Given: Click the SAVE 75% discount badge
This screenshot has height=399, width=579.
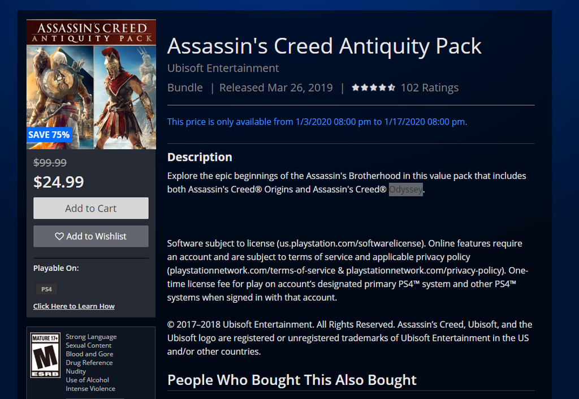Looking at the screenshot, I should click(49, 135).
